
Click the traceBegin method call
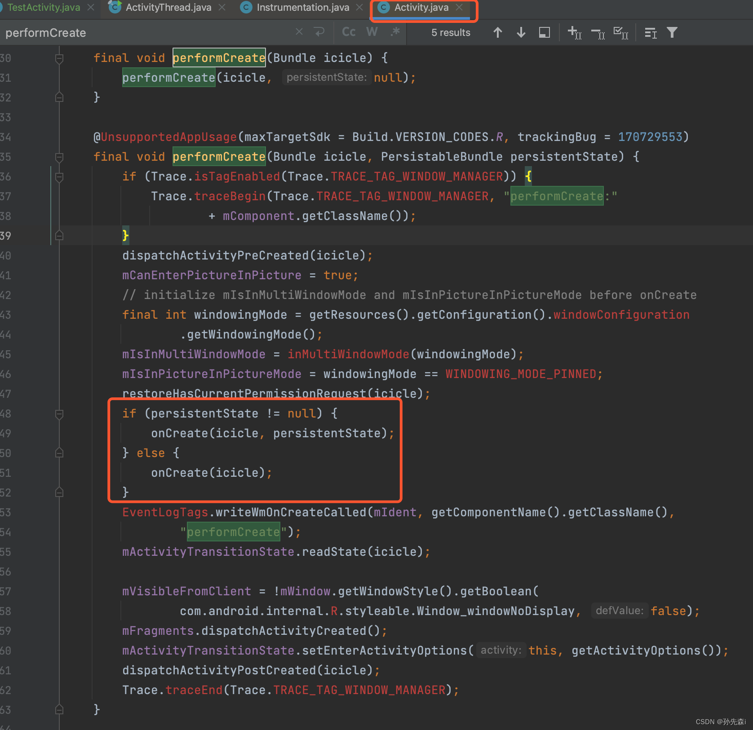click(x=230, y=196)
